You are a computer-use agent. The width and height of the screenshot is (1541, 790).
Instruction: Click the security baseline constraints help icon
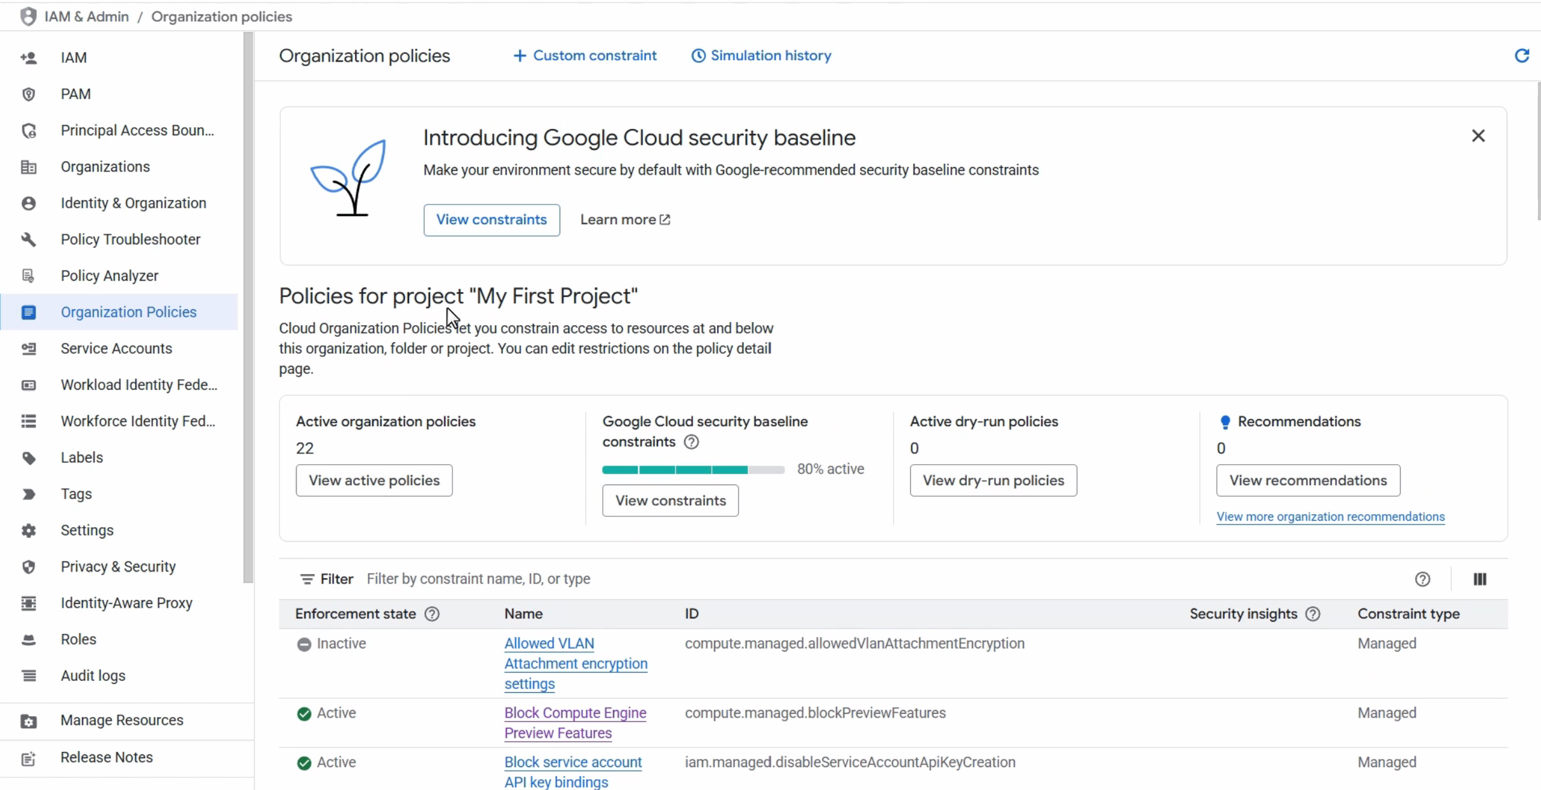click(x=691, y=442)
